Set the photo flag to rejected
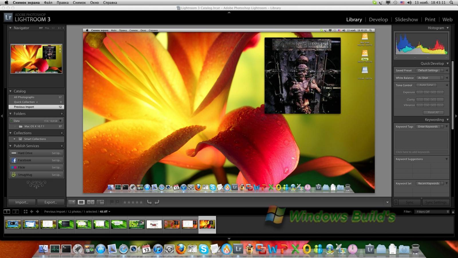The image size is (458, 258). tap(117, 202)
